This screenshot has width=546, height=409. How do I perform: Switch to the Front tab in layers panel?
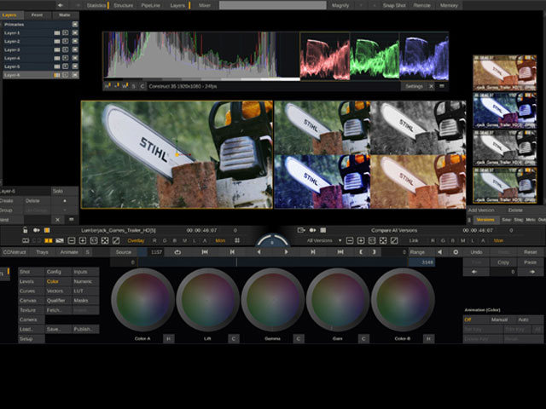[x=37, y=15]
